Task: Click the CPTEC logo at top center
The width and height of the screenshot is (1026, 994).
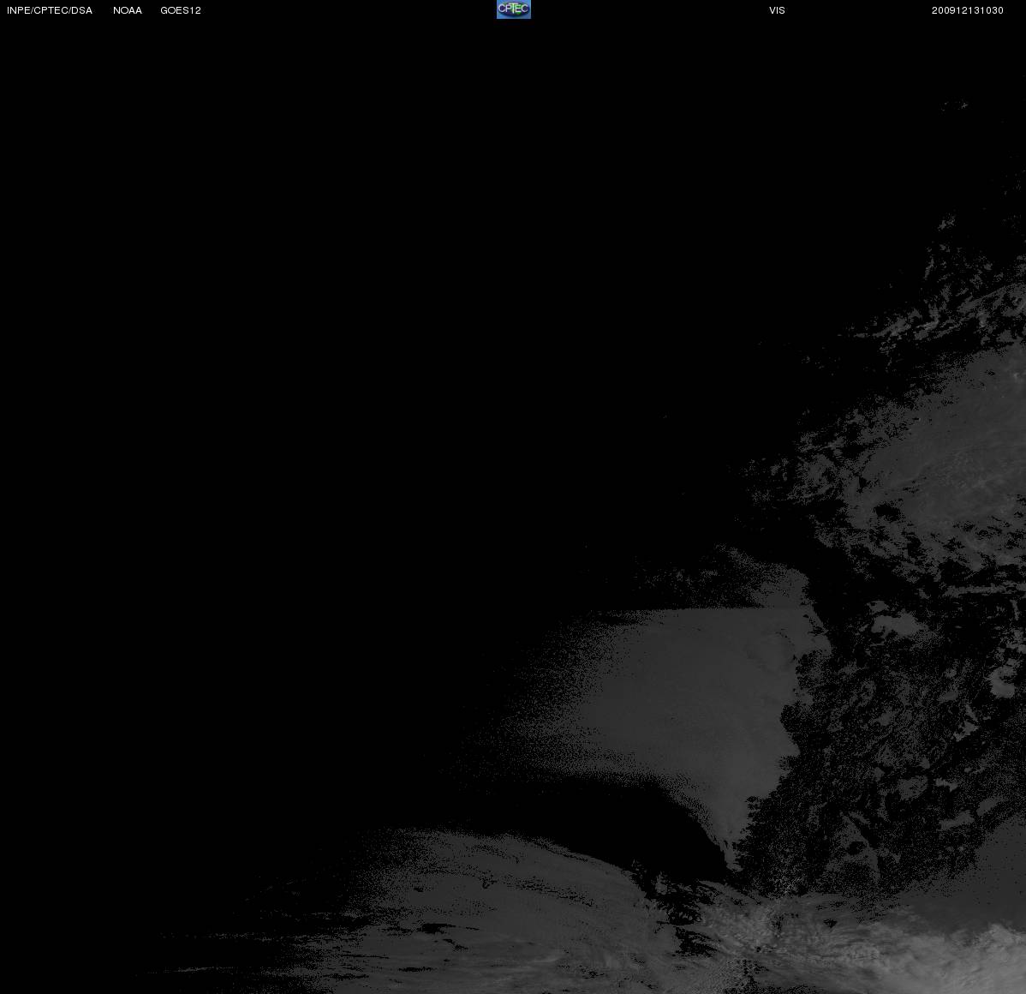Action: [514, 9]
